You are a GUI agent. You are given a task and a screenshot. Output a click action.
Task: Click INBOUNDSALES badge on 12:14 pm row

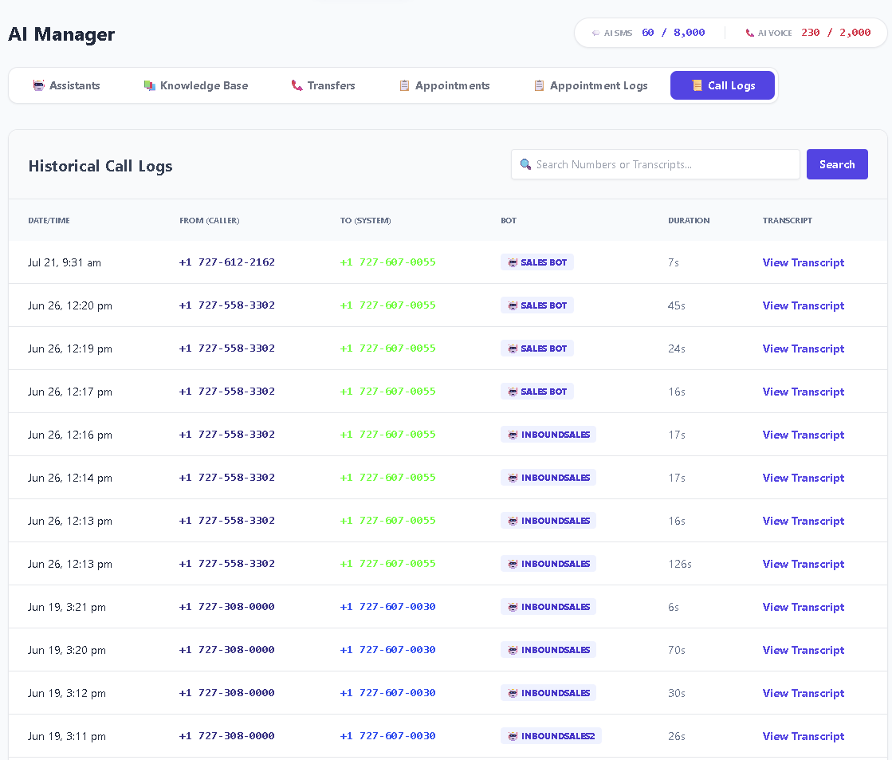[548, 478]
